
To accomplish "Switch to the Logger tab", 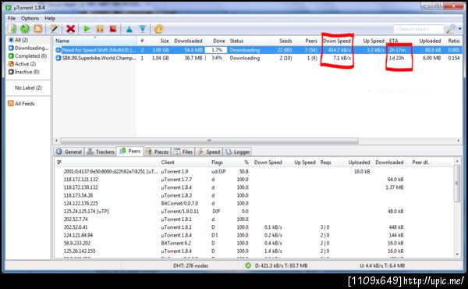I will (238, 152).
